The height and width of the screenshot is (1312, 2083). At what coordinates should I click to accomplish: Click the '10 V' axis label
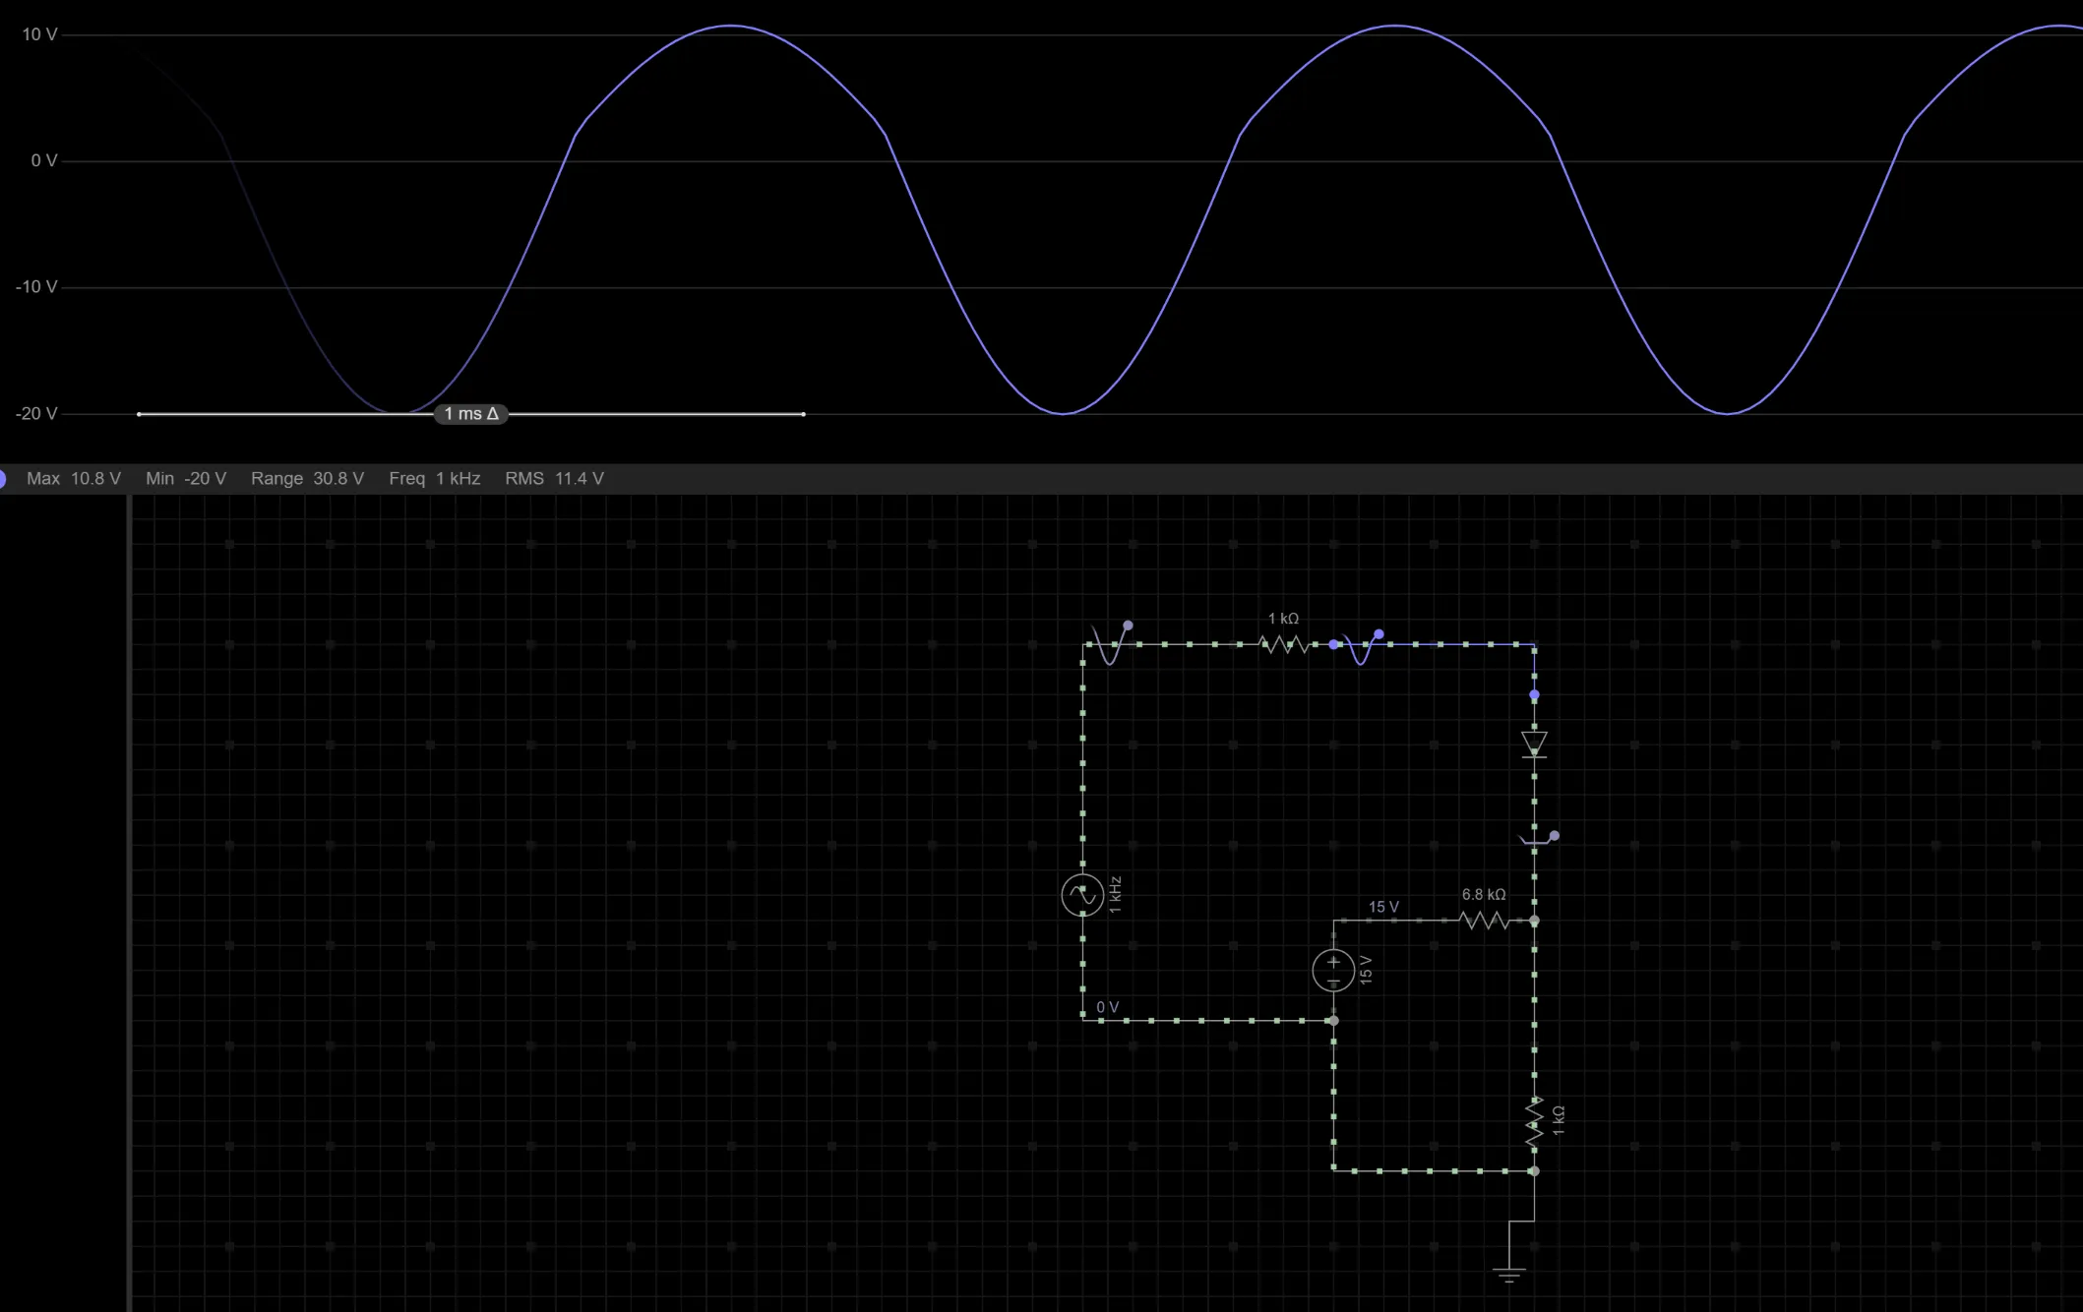pos(39,34)
